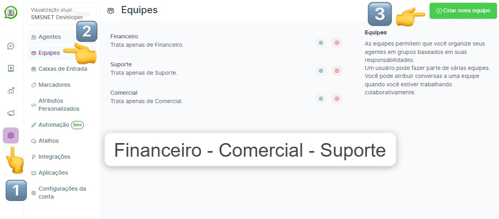Screen dimensions: 499x219
Task: Click the Criar nova equipe button
Action: pos(463,11)
